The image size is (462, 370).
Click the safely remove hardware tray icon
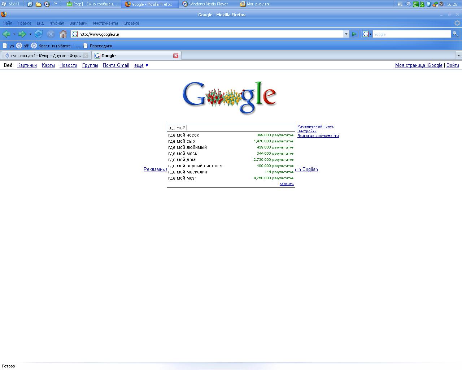pyautogui.click(x=435, y=4)
